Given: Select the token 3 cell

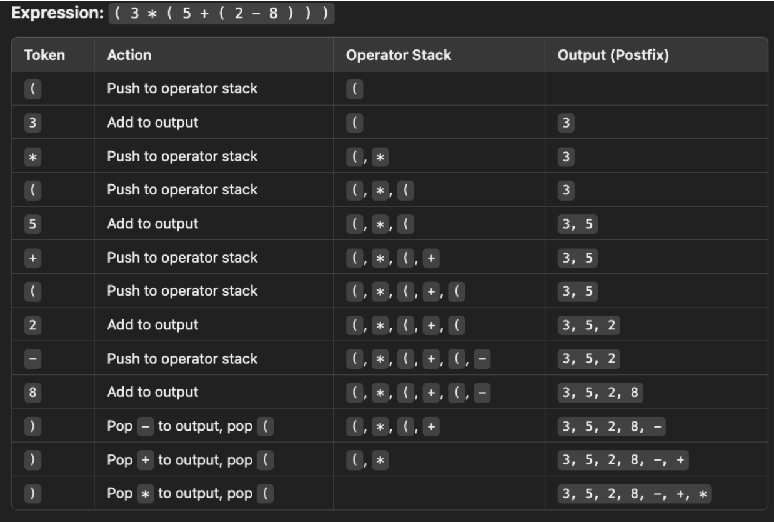Looking at the screenshot, I should tap(32, 123).
